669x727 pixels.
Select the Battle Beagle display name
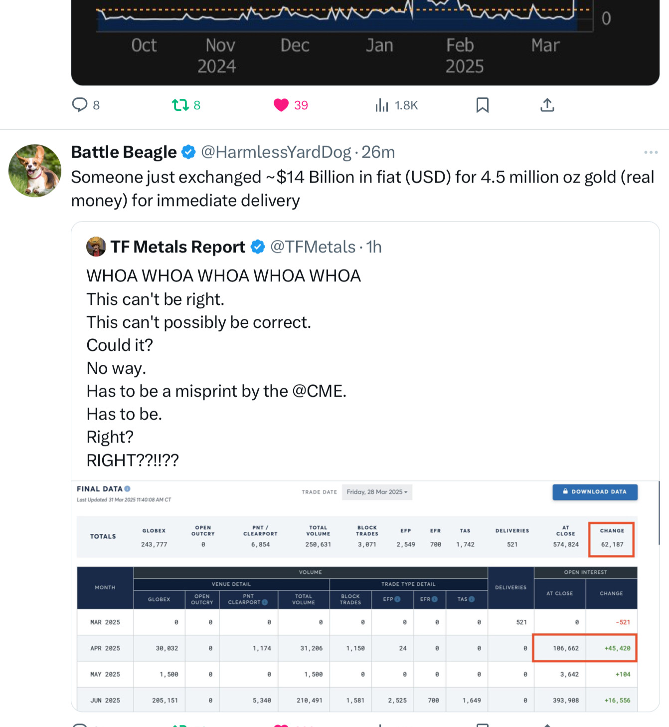point(124,152)
